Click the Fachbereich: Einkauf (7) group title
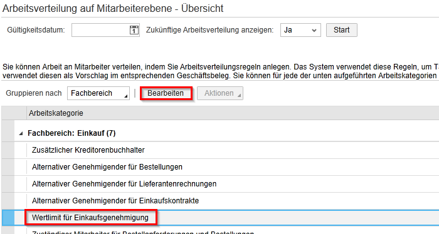Screen dimensions: 439x234 [71, 133]
